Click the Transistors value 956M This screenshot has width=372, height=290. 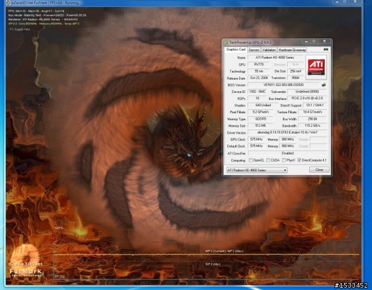pyautogui.click(x=295, y=78)
